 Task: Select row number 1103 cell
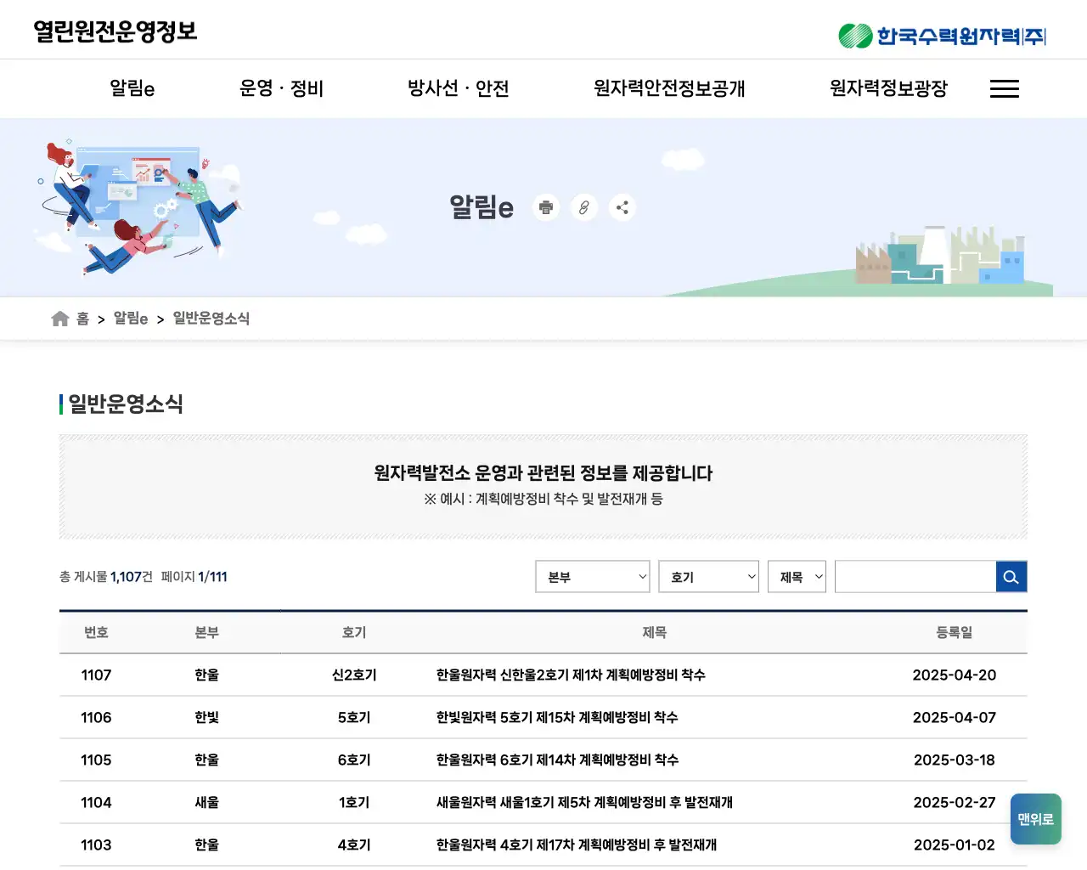coord(96,845)
